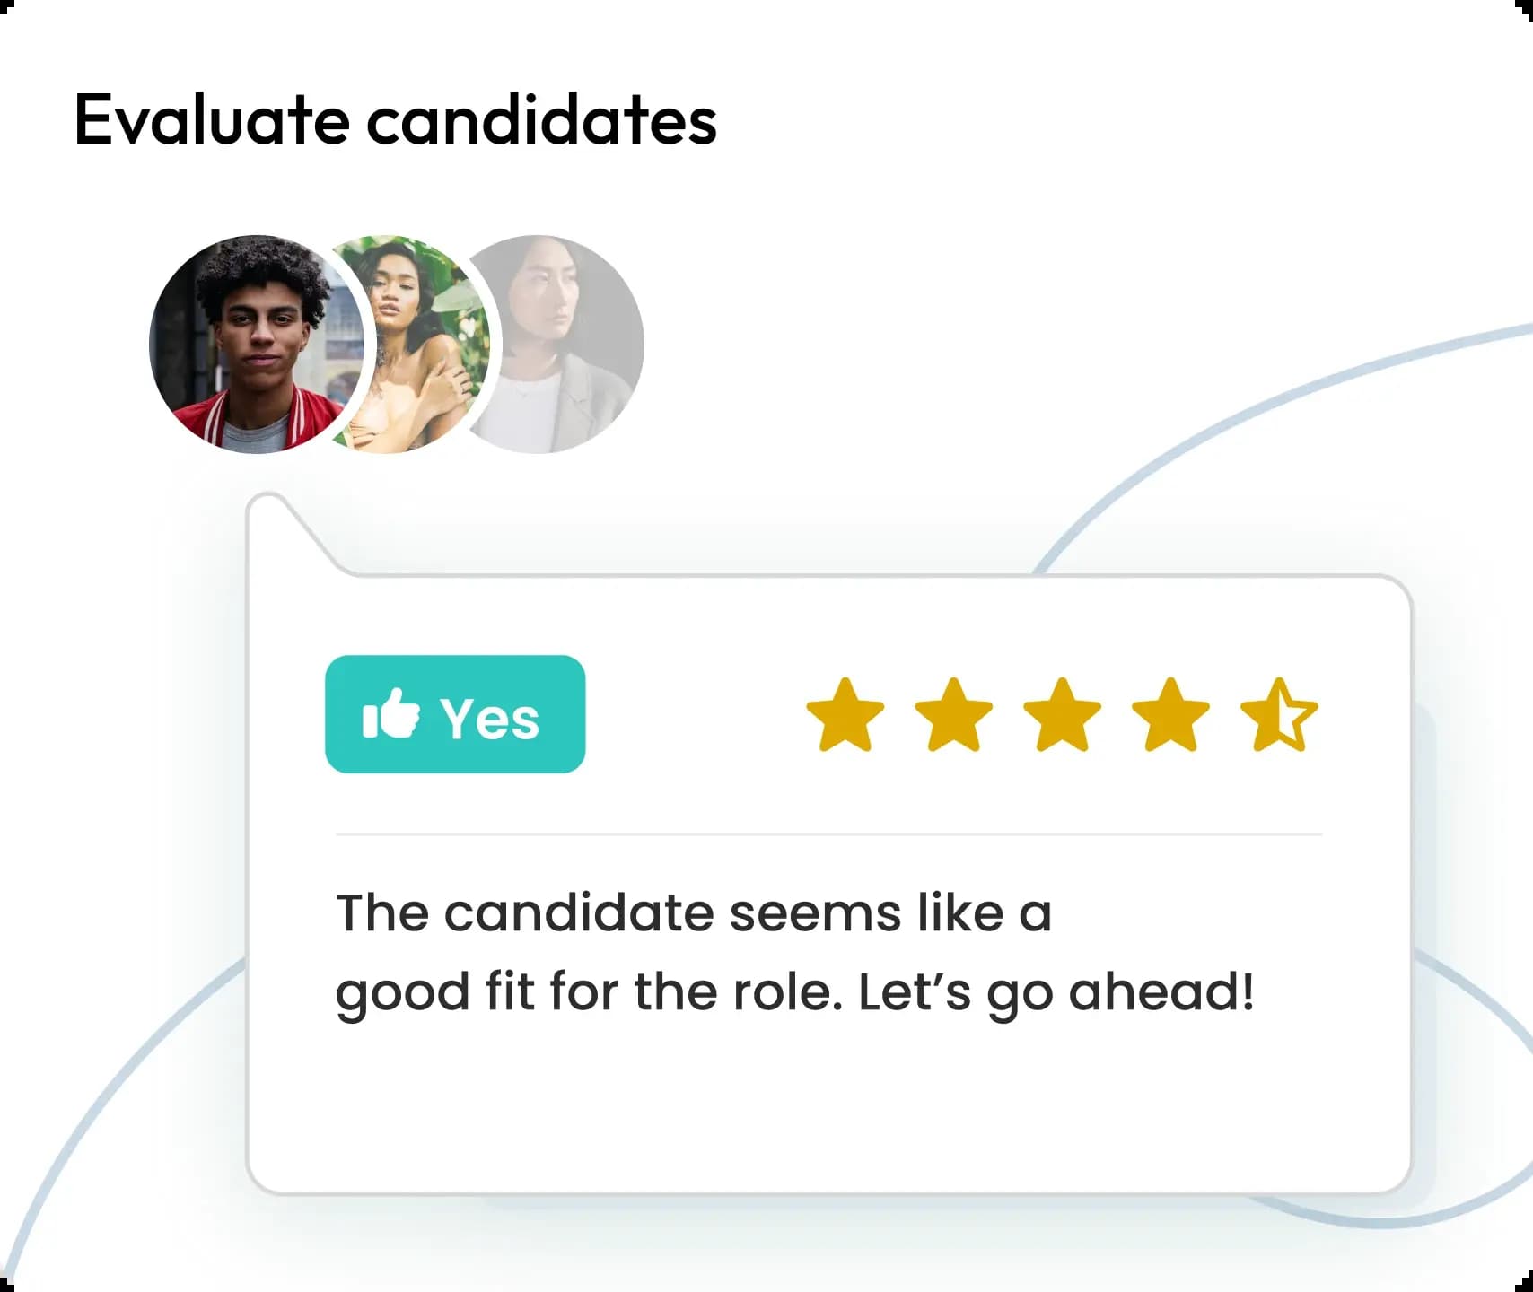Click the half-filled fifth star
This screenshot has height=1292, width=1533.
pyautogui.click(x=1279, y=715)
